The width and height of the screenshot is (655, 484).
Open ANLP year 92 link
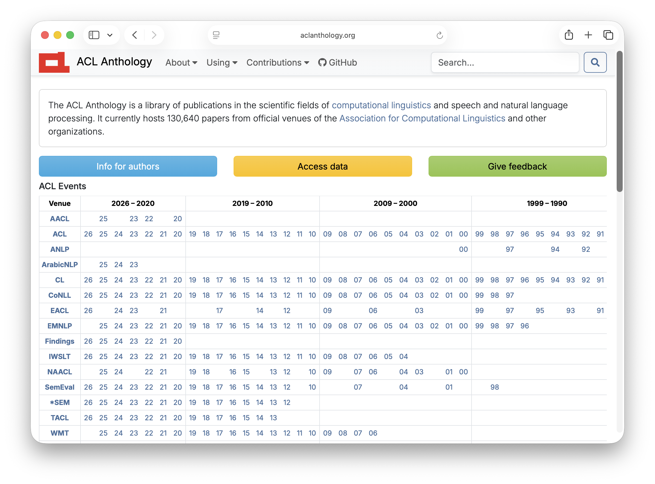tap(585, 249)
